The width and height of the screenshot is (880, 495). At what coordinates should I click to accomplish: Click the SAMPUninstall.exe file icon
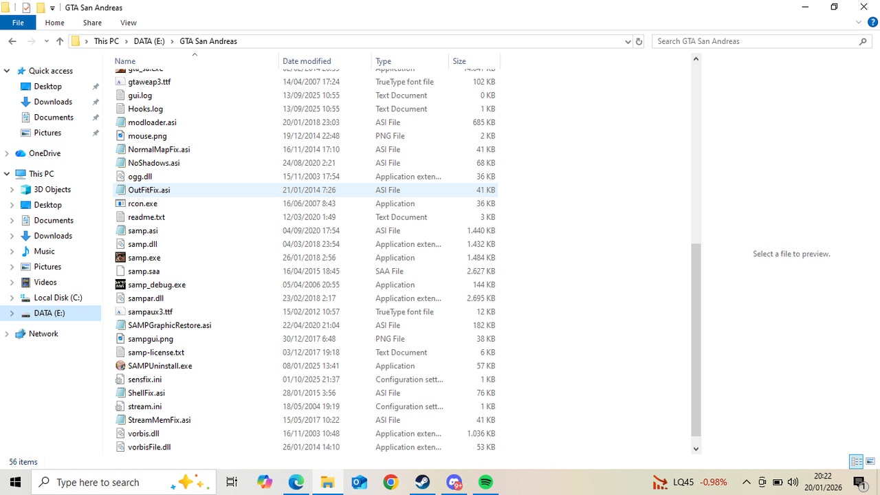pos(121,366)
